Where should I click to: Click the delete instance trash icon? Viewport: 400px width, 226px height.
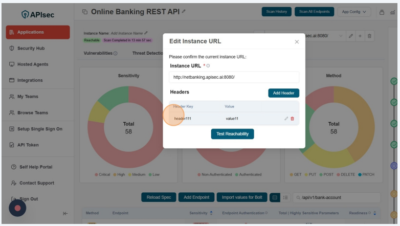click(370, 36)
